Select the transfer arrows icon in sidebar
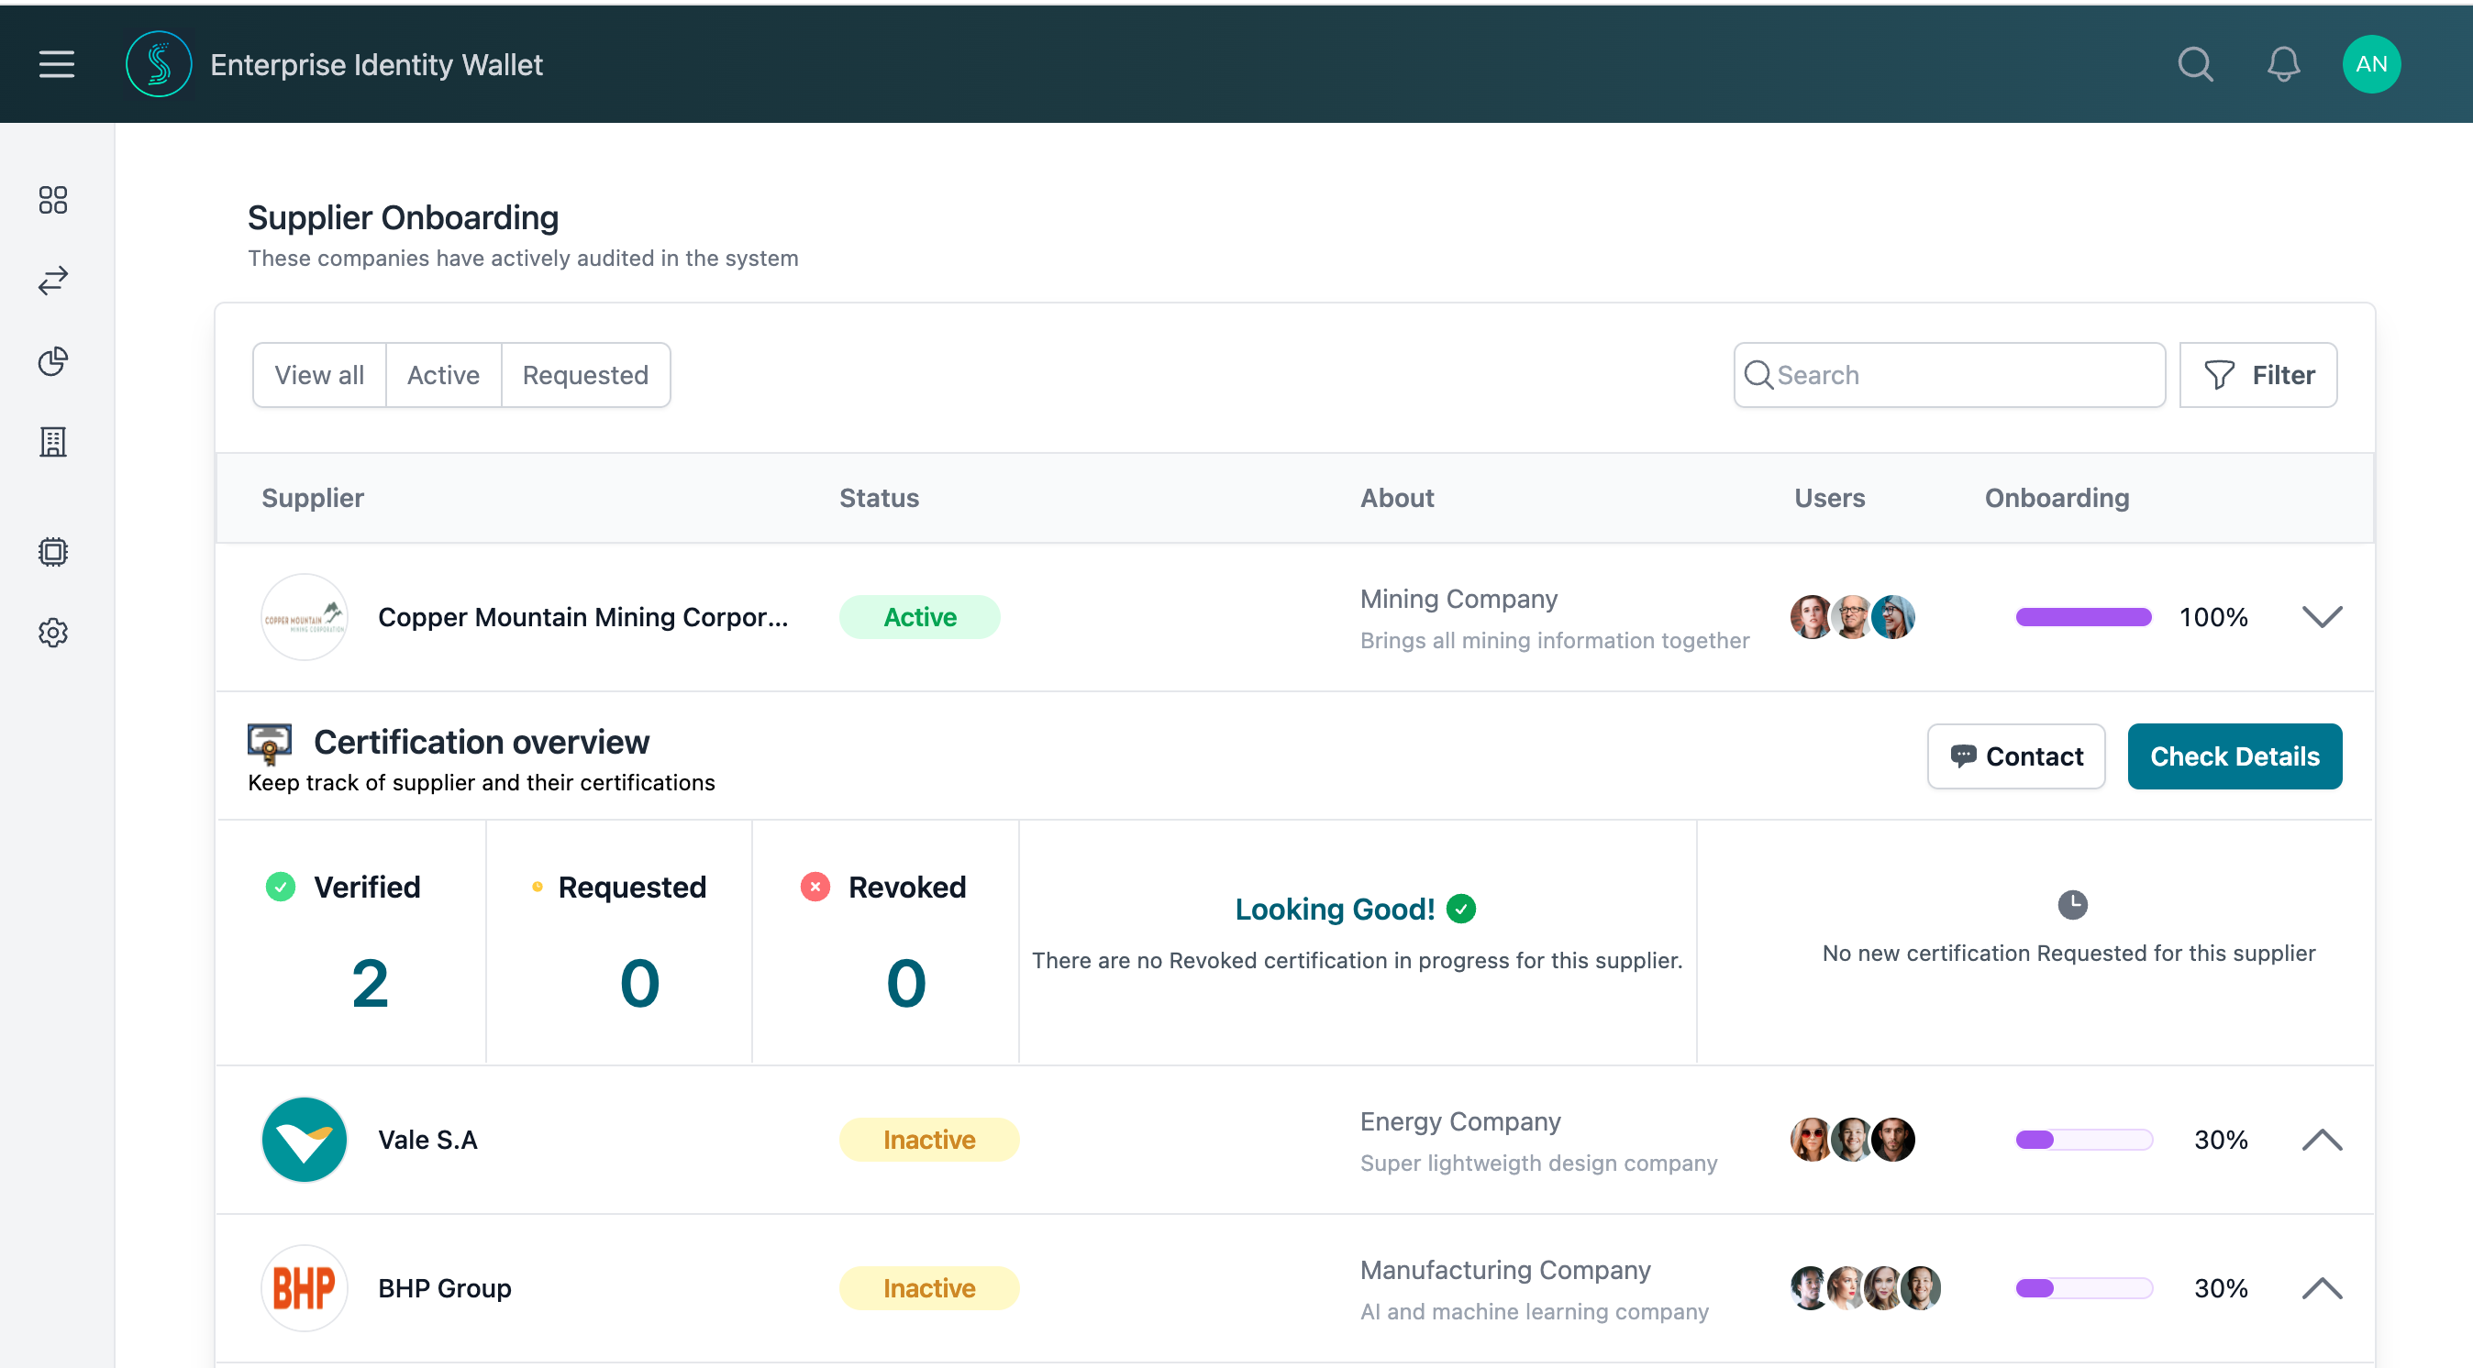The height and width of the screenshot is (1368, 2473). [53, 281]
